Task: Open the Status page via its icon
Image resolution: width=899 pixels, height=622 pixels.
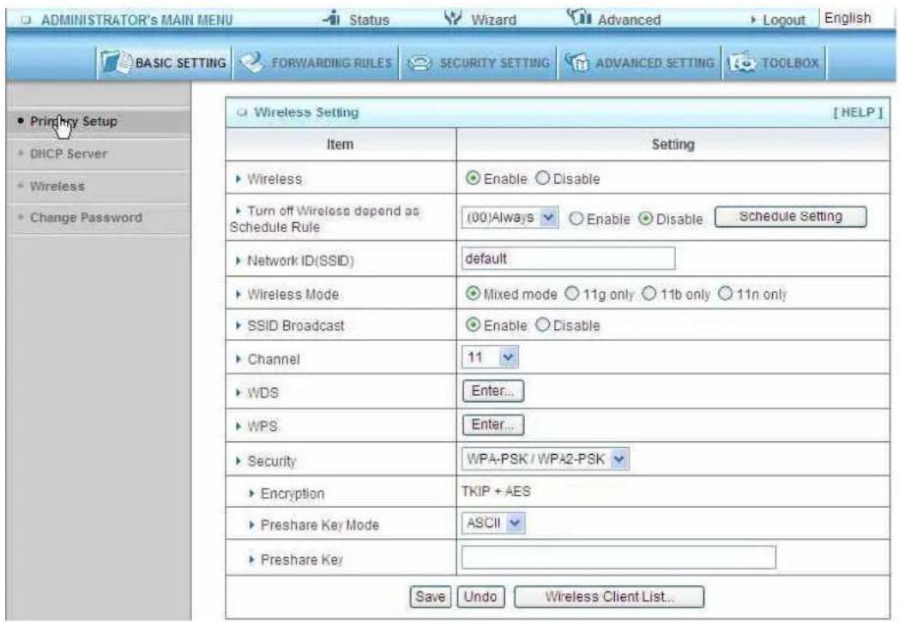Action: click(x=332, y=18)
